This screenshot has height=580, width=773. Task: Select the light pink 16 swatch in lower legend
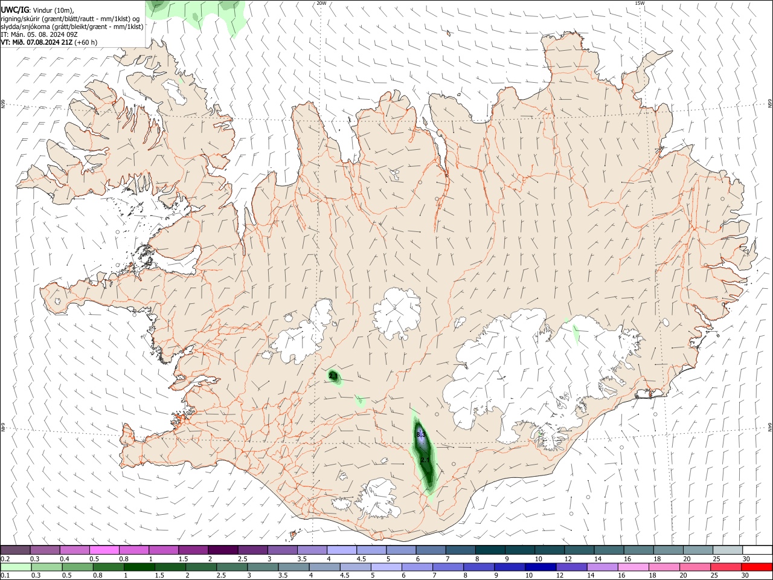[x=633, y=567]
